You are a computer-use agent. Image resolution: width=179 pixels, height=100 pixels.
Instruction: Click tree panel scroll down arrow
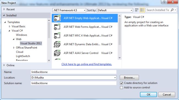tap(49, 61)
